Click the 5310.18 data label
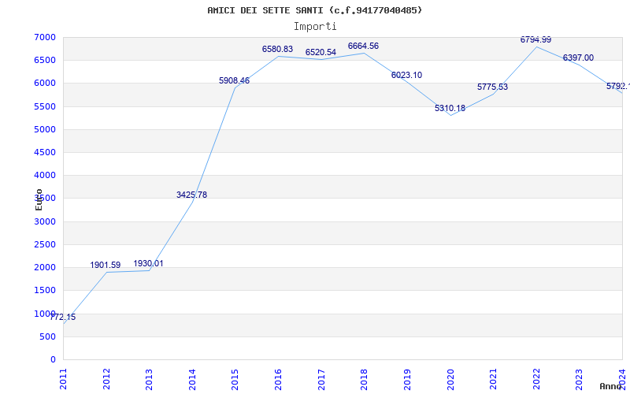Viewport: 630px width, 394px height. [450, 109]
